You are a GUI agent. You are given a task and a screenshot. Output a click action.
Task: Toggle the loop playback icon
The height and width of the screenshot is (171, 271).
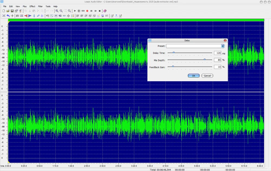[83, 11]
